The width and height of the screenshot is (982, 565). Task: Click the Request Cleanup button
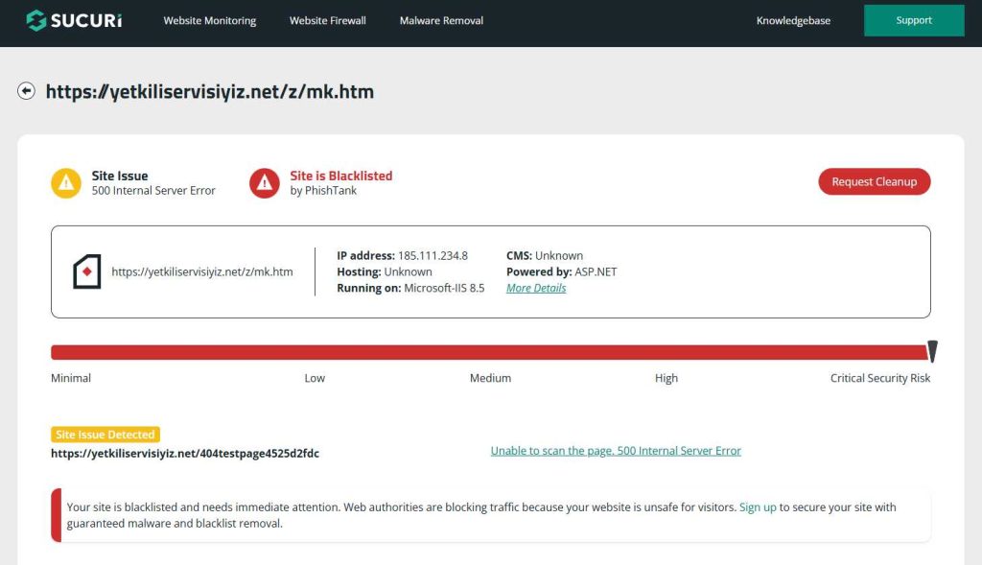pyautogui.click(x=875, y=181)
